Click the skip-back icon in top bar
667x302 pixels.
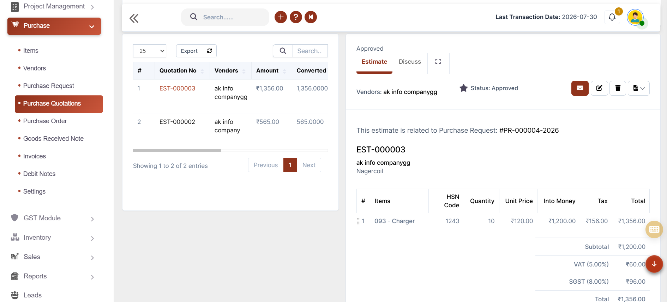311,17
